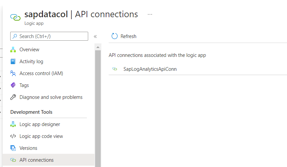Click the sidebar scrollbar thumb

(98, 108)
